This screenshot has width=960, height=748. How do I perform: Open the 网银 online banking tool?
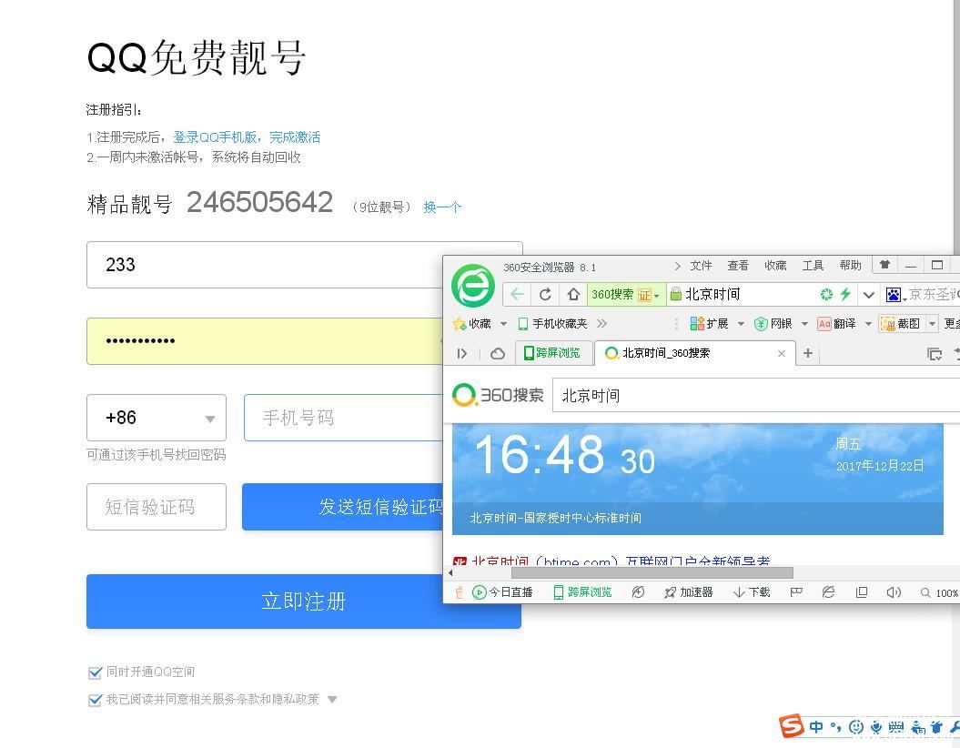click(773, 323)
